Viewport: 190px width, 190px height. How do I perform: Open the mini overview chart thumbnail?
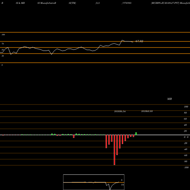coord(94,182)
